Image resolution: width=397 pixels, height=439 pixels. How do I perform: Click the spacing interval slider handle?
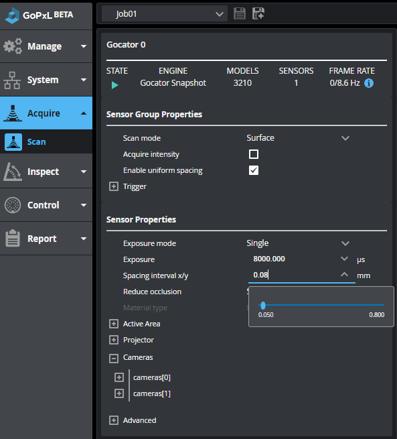click(x=263, y=306)
